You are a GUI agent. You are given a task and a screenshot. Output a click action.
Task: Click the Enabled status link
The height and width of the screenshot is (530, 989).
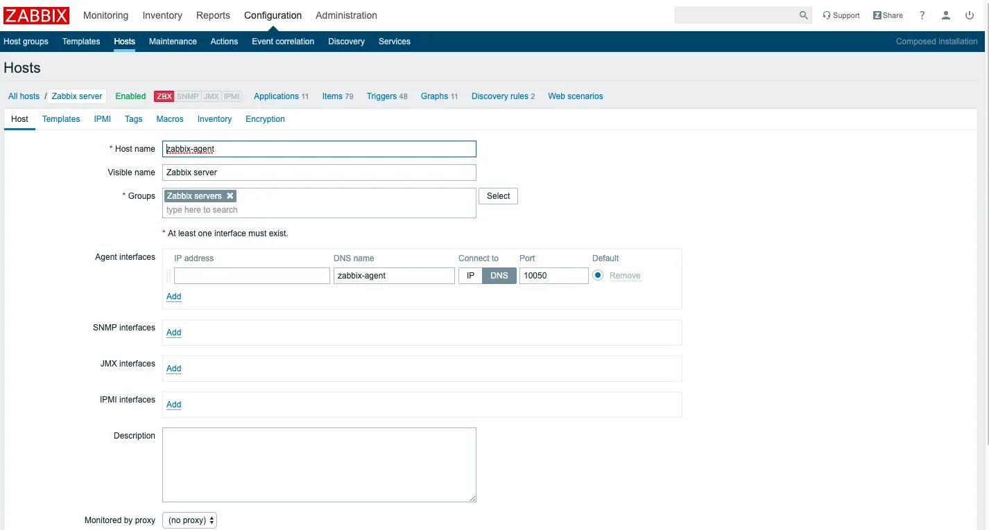[x=130, y=96]
